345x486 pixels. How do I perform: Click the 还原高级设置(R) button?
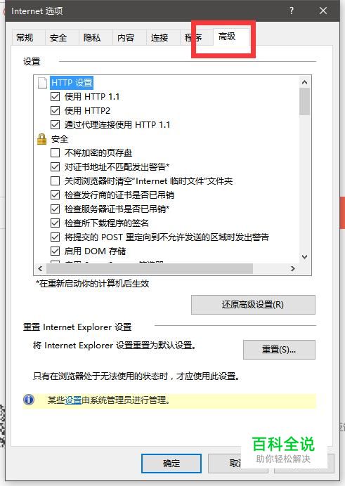tap(253, 305)
